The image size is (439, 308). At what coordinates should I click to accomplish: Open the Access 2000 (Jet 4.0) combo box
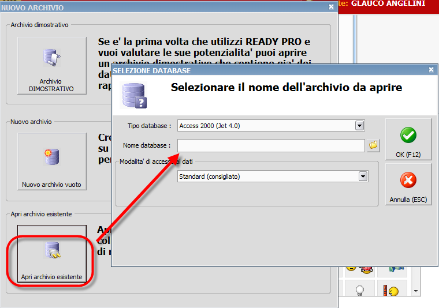point(271,126)
